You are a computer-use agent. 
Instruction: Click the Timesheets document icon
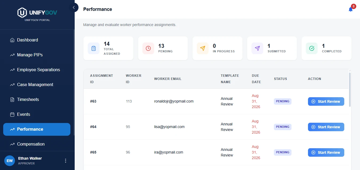point(12,100)
